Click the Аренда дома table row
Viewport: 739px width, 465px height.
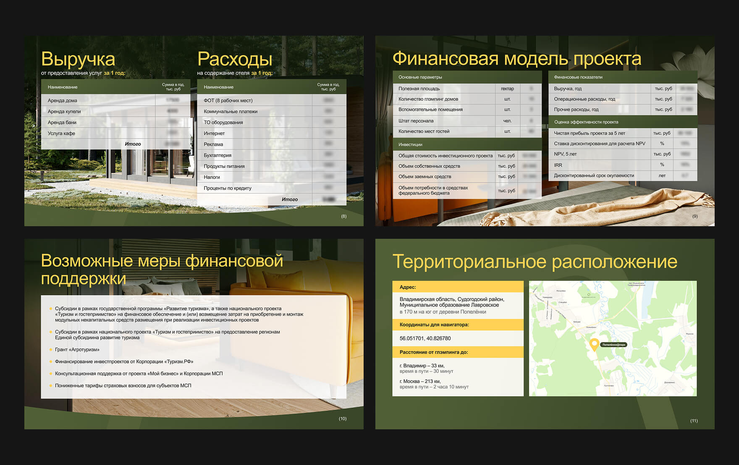116,100
